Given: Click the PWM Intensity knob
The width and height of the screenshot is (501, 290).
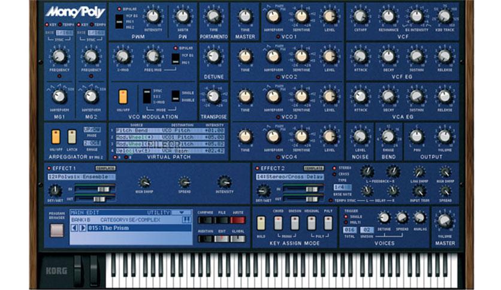Looking at the screenshot, I should [x=153, y=17].
